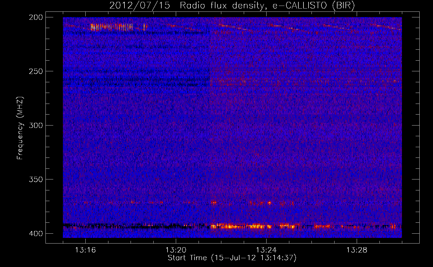Click the 13:16 time tick label
Image resolution: width=433 pixels, height=267 pixels.
pos(85,250)
